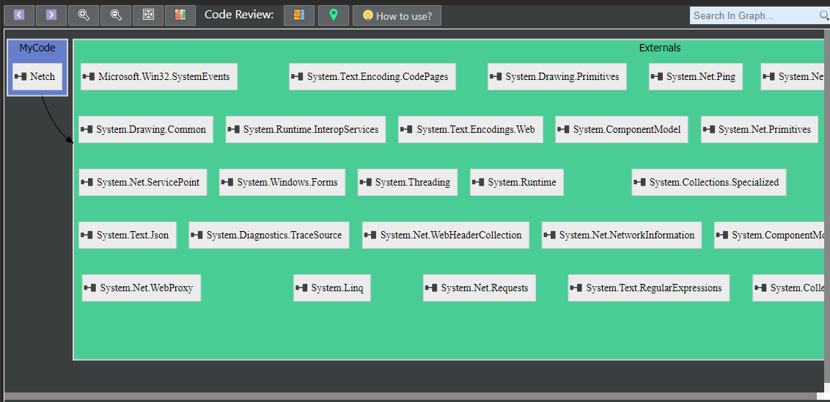Click the System.Text.Json assembly node
Screen dimensions: 830x402
click(x=127, y=235)
